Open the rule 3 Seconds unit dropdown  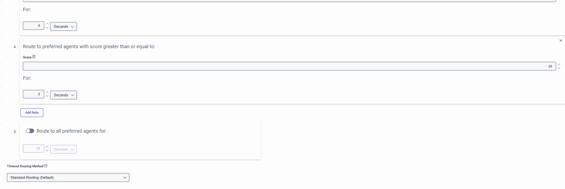pyautogui.click(x=63, y=26)
